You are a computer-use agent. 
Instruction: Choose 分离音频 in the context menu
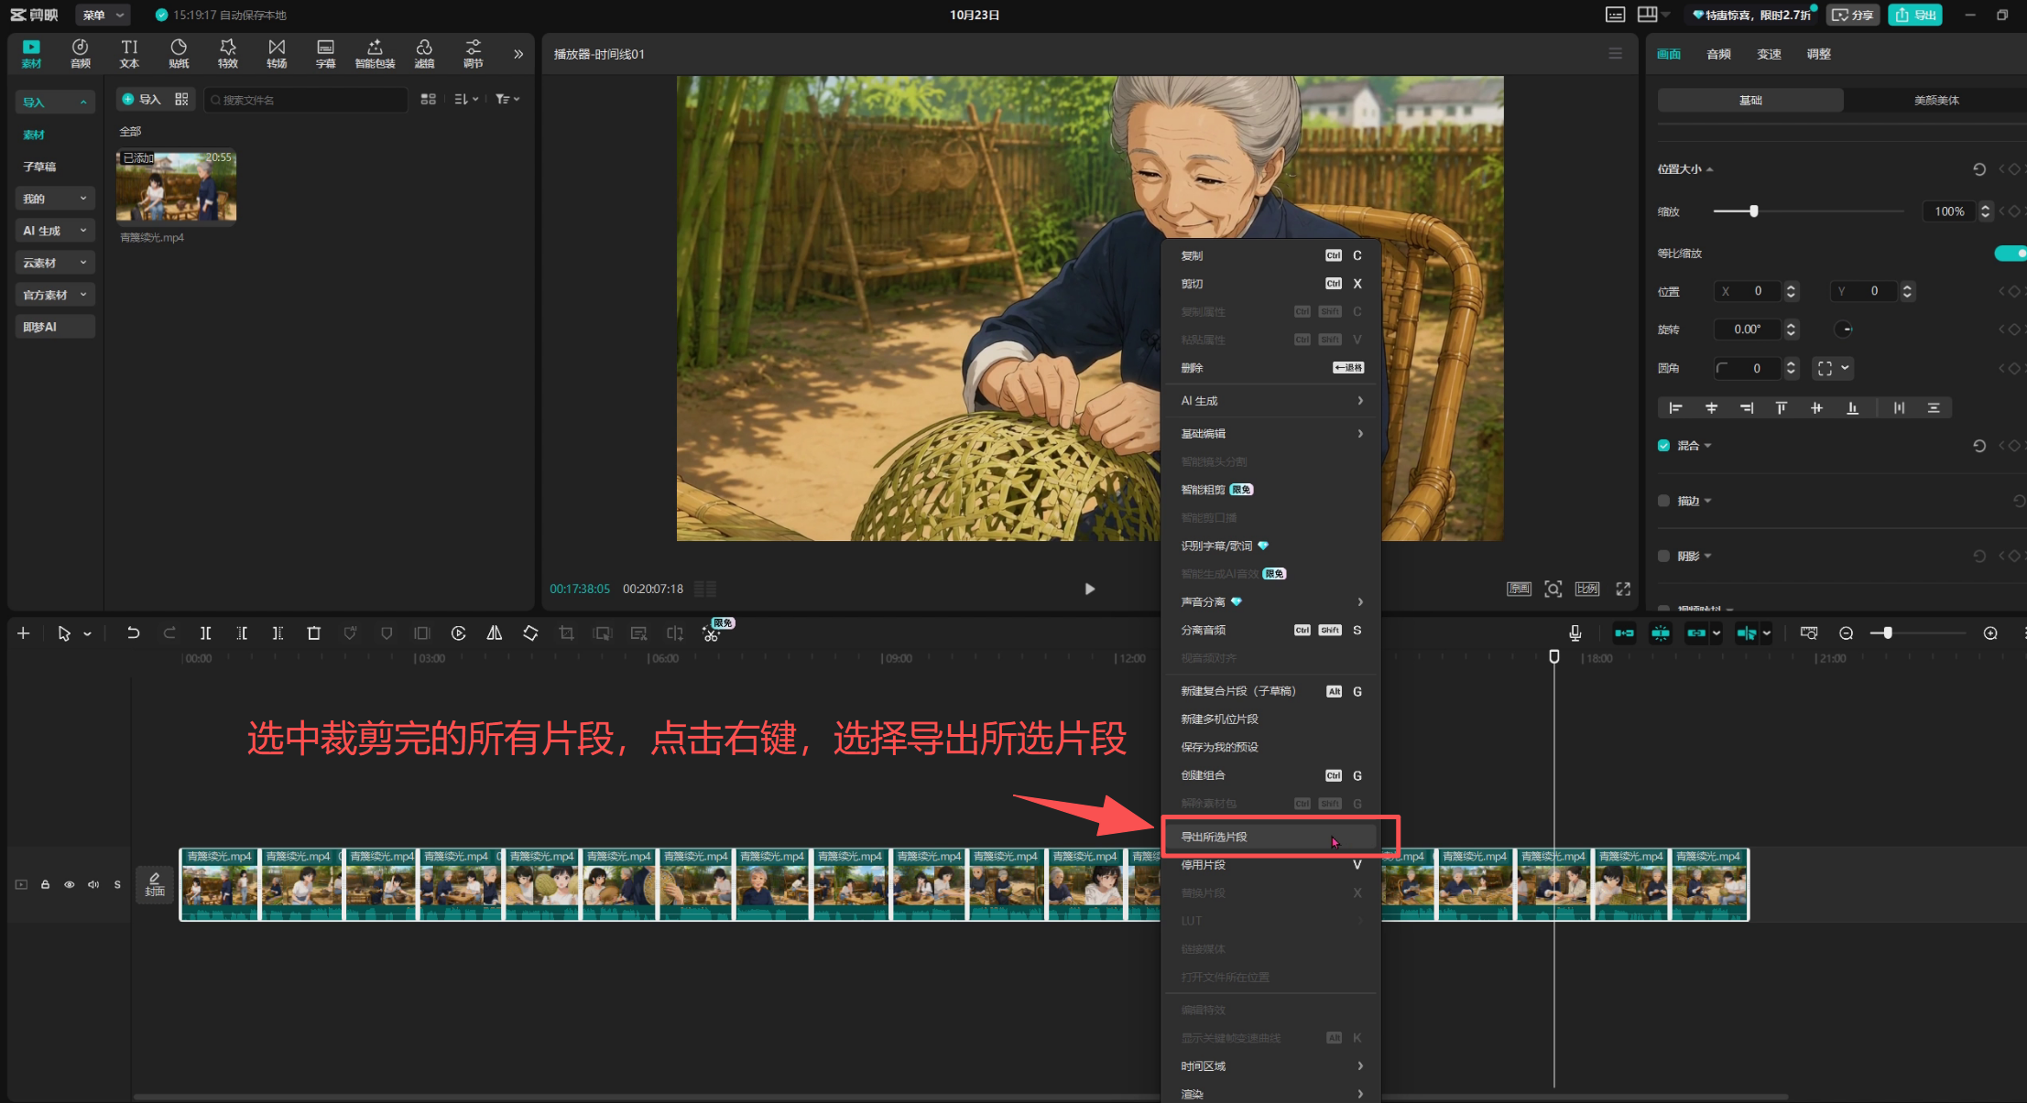pyautogui.click(x=1270, y=630)
